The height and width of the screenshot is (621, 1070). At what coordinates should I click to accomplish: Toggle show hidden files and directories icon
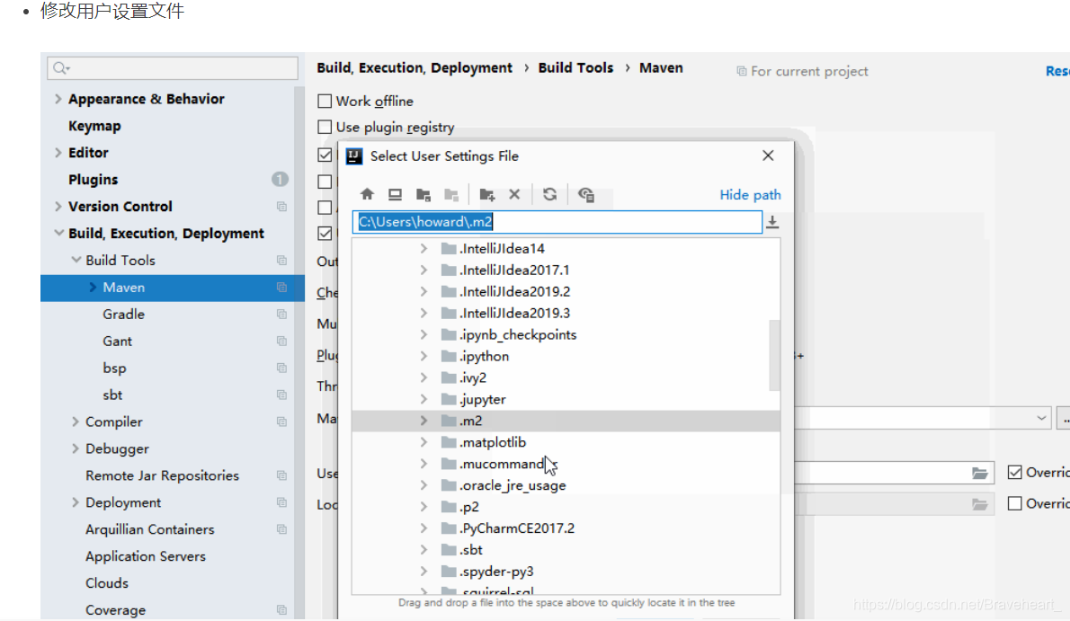point(586,195)
